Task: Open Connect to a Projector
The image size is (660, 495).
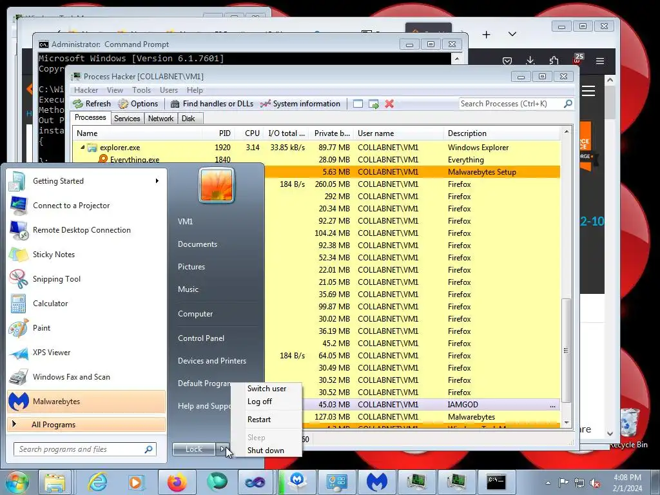Action: pyautogui.click(x=86, y=206)
